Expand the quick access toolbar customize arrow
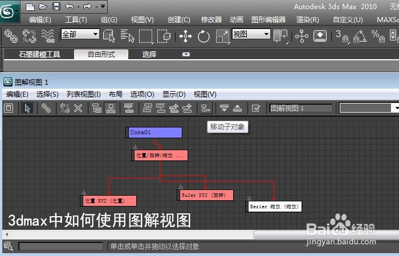399x256 pixels. click(103, 6)
